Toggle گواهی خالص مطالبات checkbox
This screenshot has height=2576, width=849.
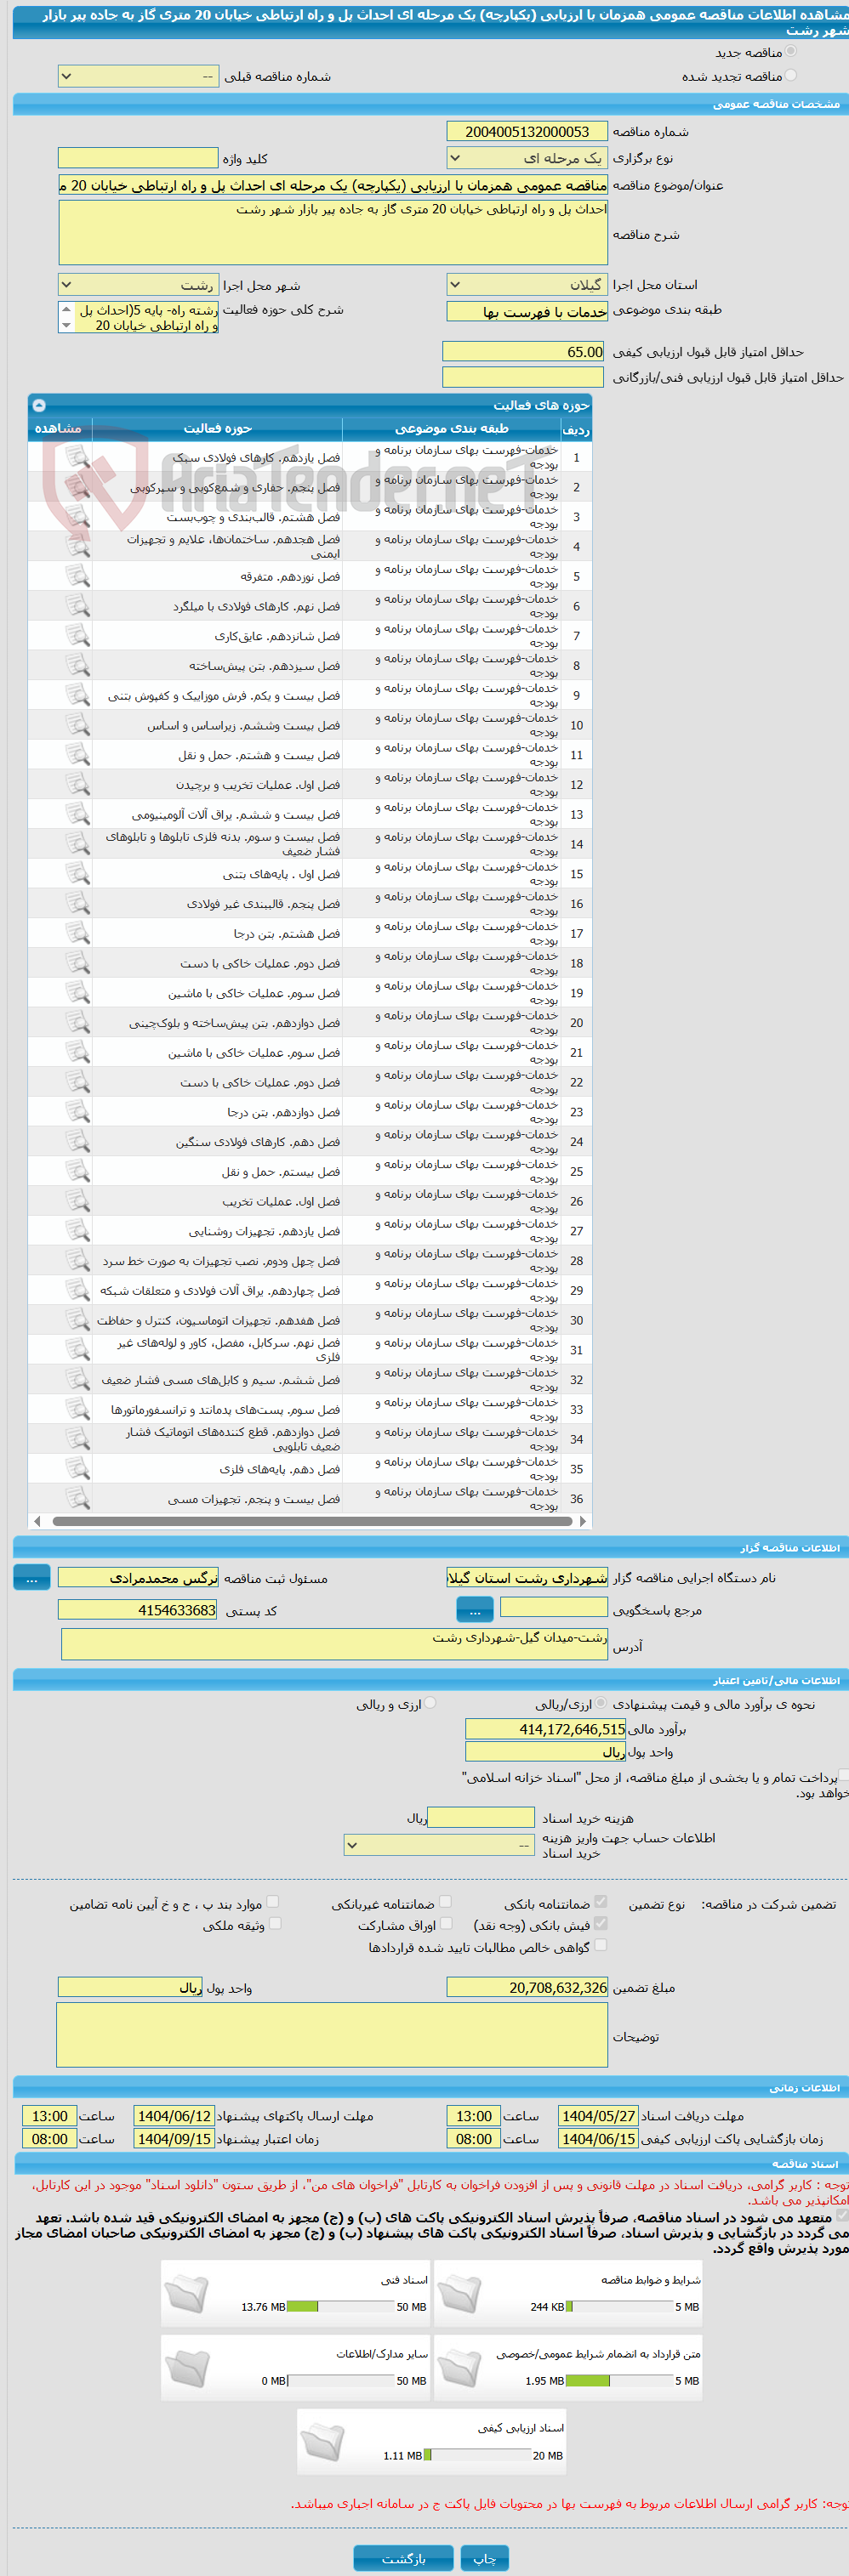601,1945
